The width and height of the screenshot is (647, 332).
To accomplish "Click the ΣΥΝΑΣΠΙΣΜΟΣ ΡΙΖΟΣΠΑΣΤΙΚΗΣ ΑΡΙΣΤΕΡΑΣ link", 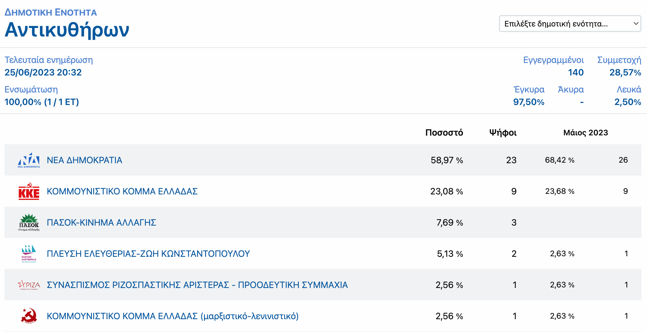I will [197, 285].
